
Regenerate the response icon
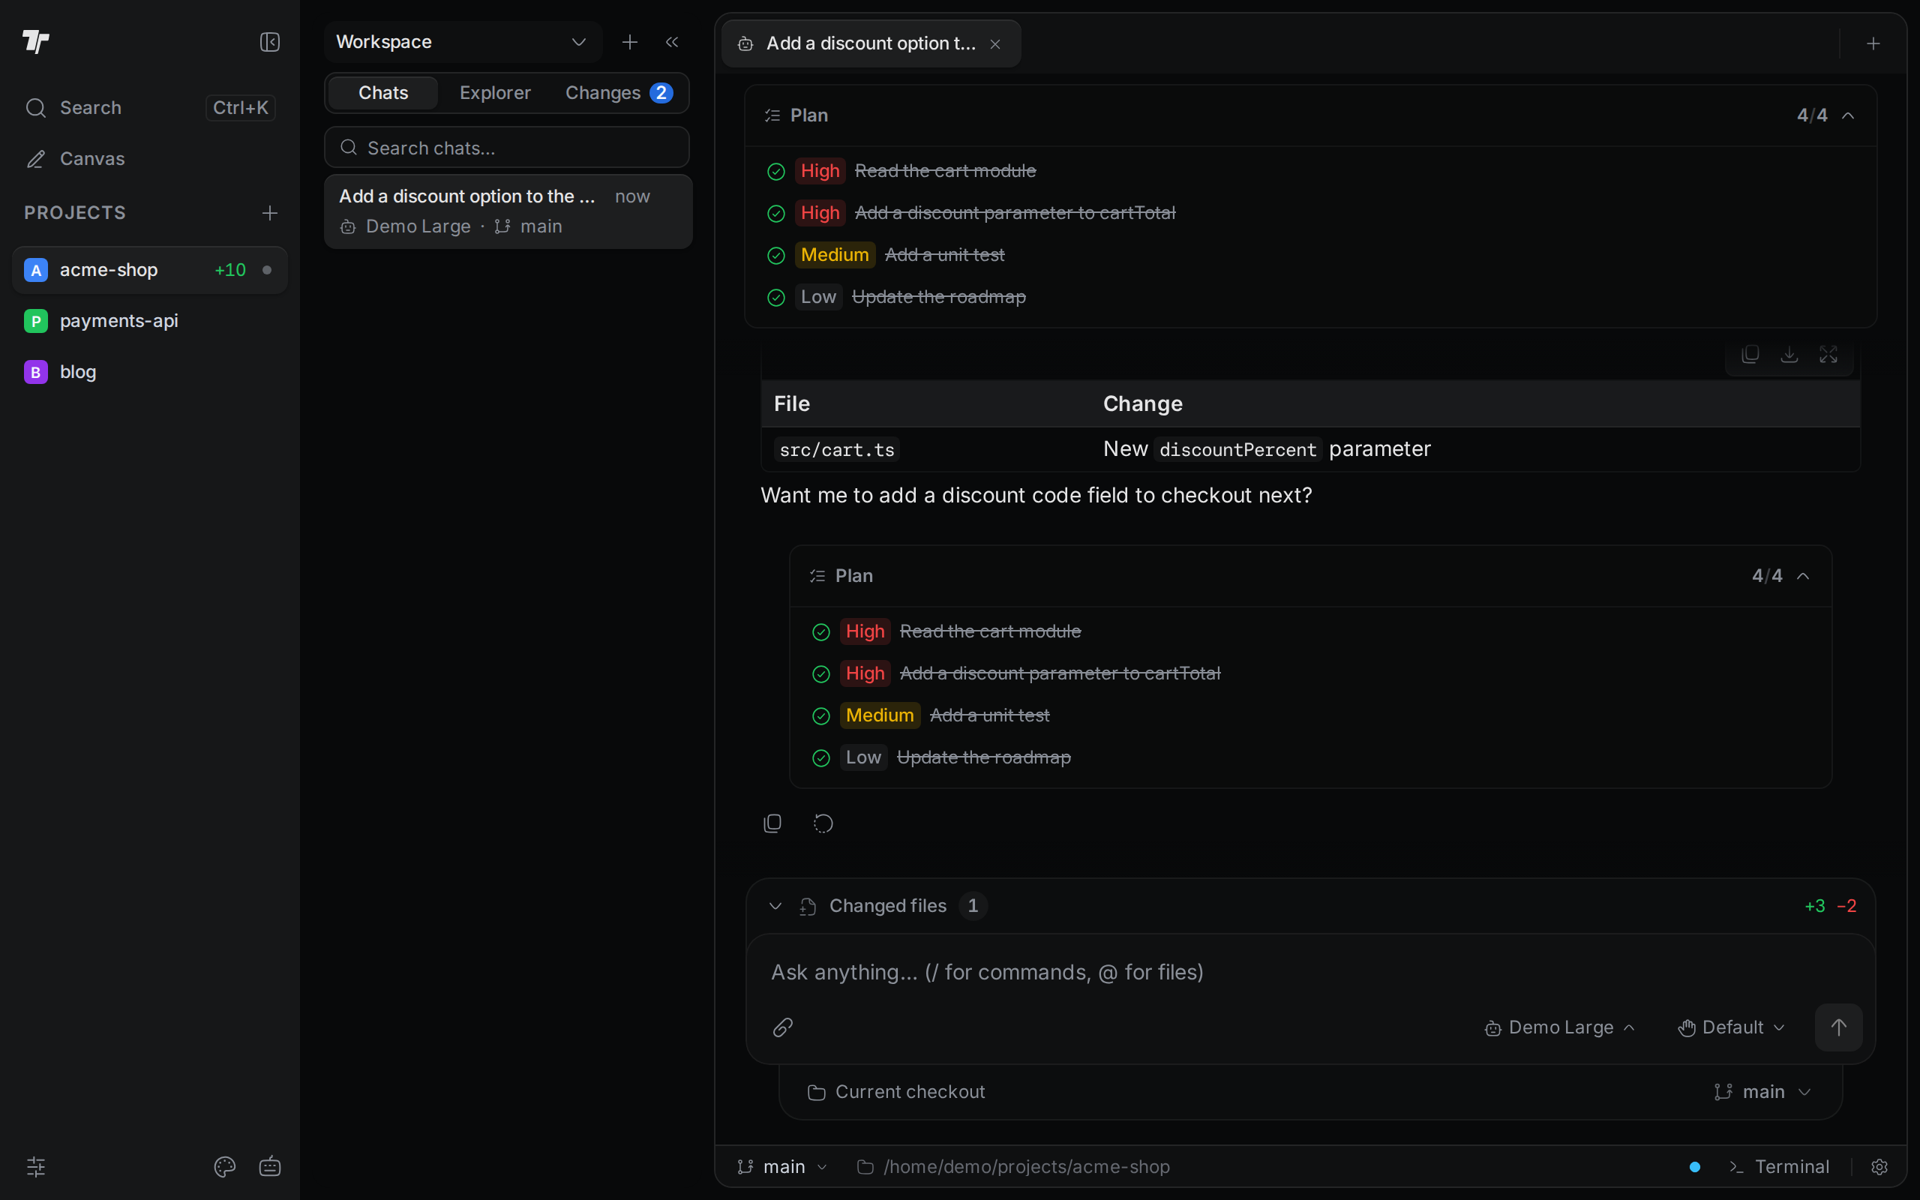coord(823,823)
